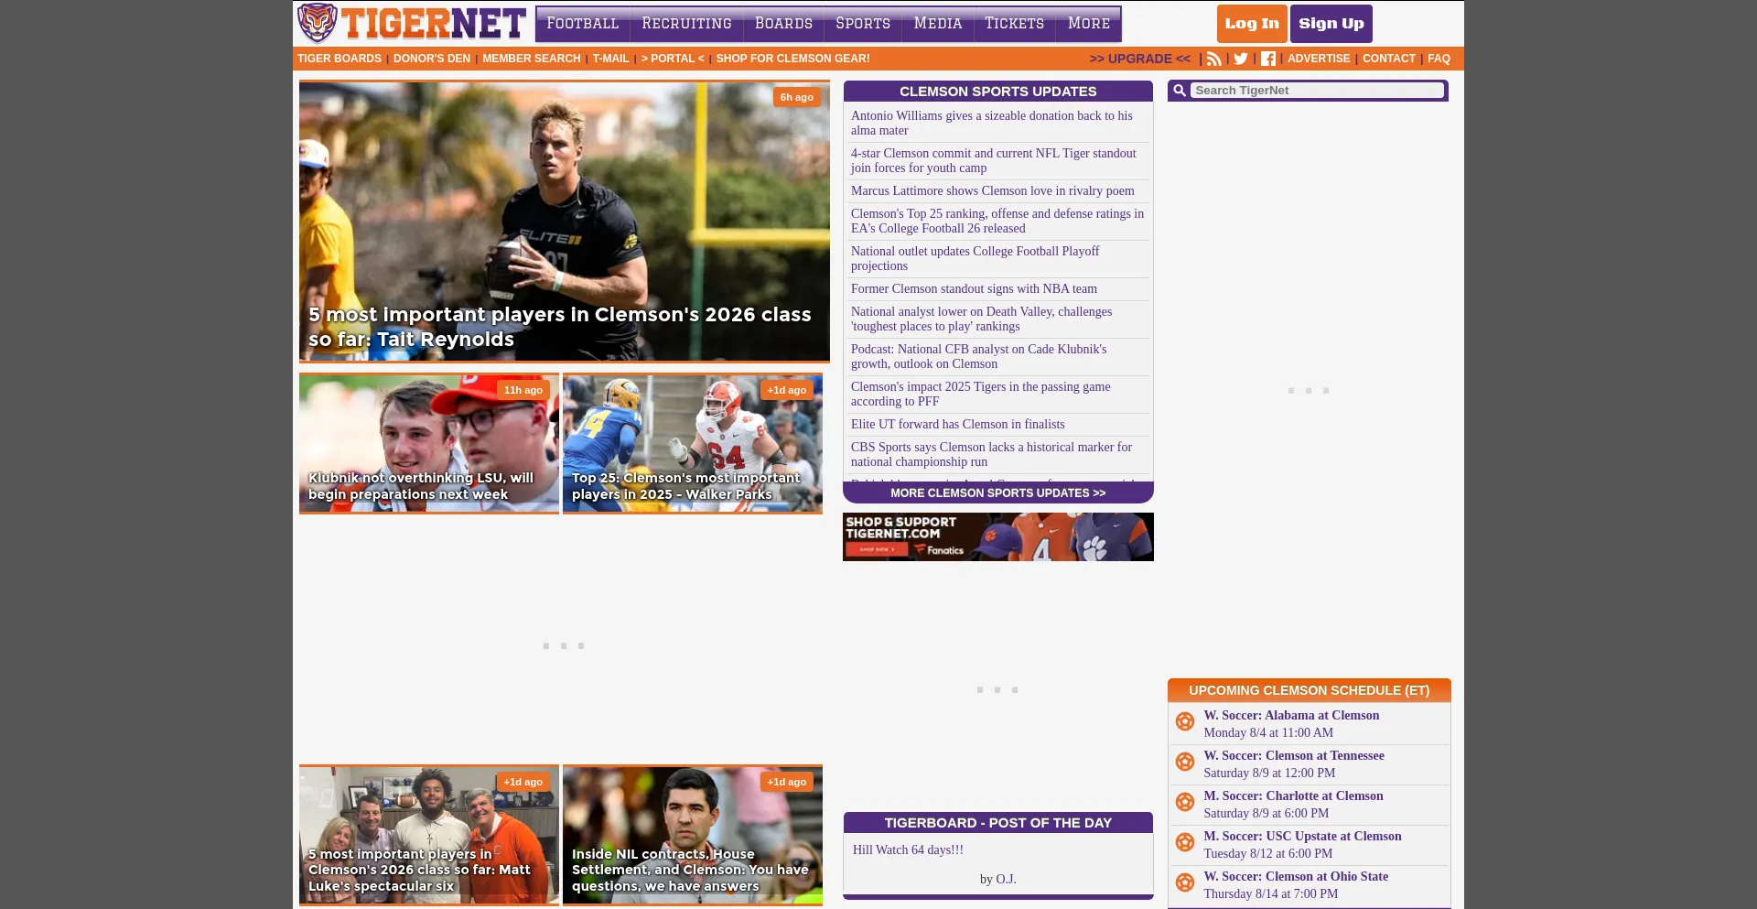Open Member Search link

(x=532, y=59)
